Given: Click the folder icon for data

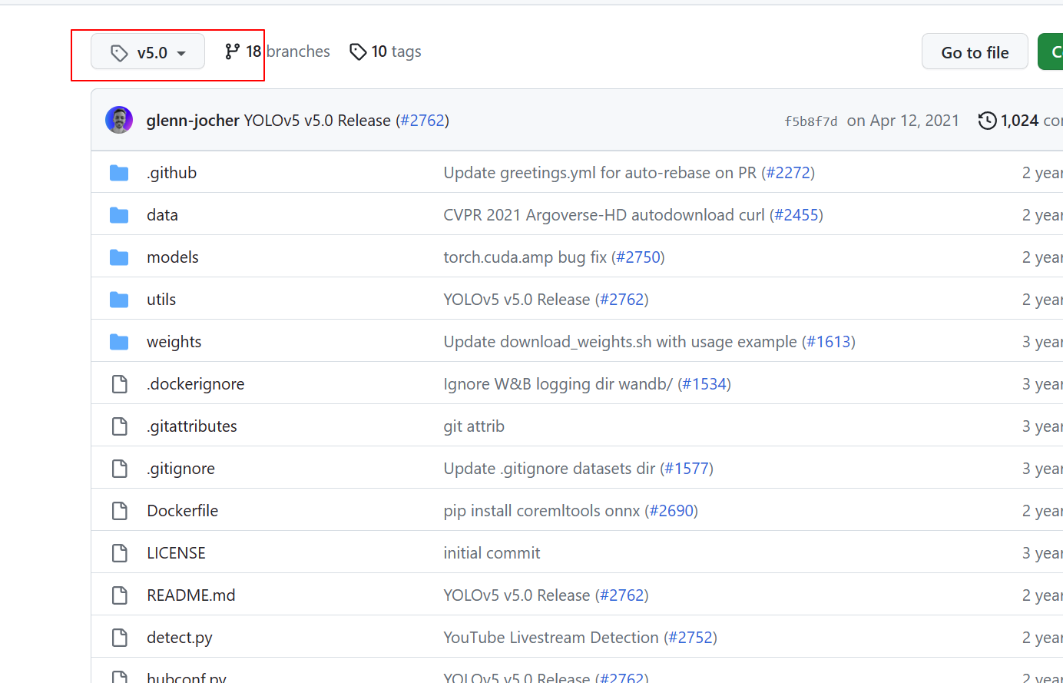Looking at the screenshot, I should coord(119,215).
